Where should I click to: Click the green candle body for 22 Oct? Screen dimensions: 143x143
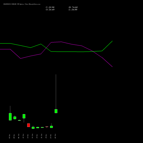pos(56,111)
